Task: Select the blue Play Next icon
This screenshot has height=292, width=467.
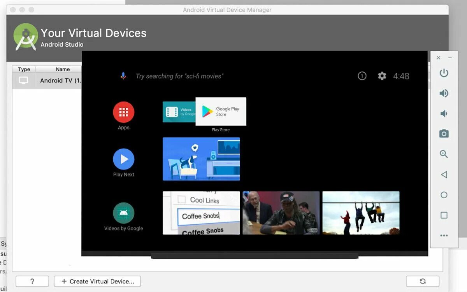Action: click(124, 159)
